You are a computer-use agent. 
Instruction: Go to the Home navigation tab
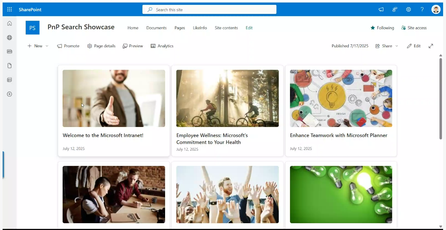pyautogui.click(x=133, y=28)
